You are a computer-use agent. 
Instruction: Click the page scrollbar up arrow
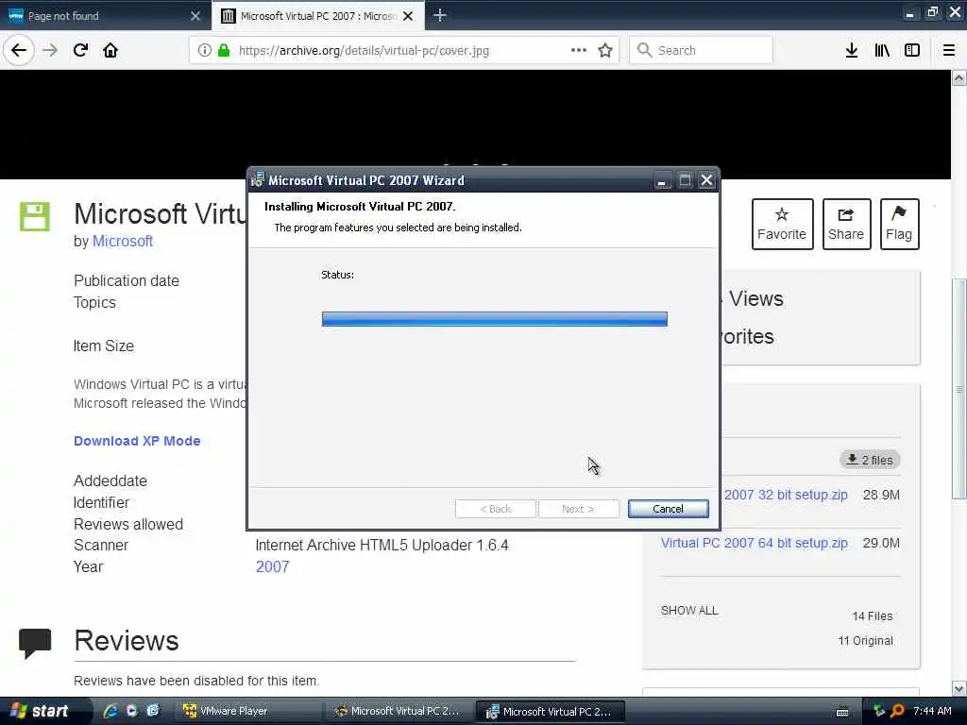click(x=959, y=77)
